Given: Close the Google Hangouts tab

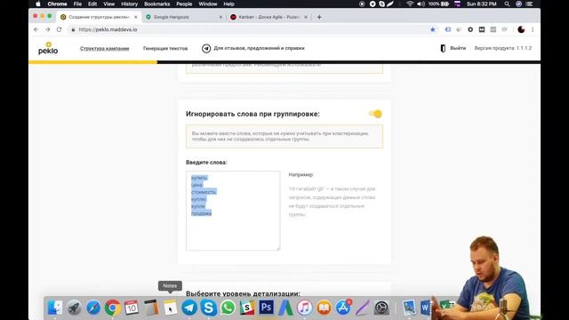Looking at the screenshot, I should point(220,17).
